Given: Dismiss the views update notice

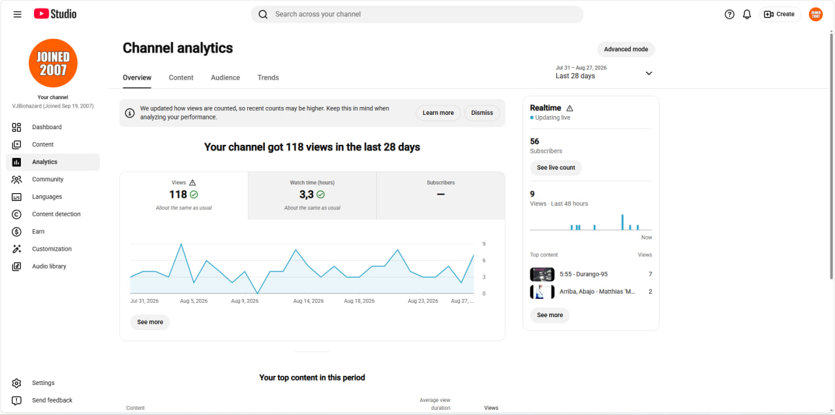Looking at the screenshot, I should pyautogui.click(x=482, y=113).
